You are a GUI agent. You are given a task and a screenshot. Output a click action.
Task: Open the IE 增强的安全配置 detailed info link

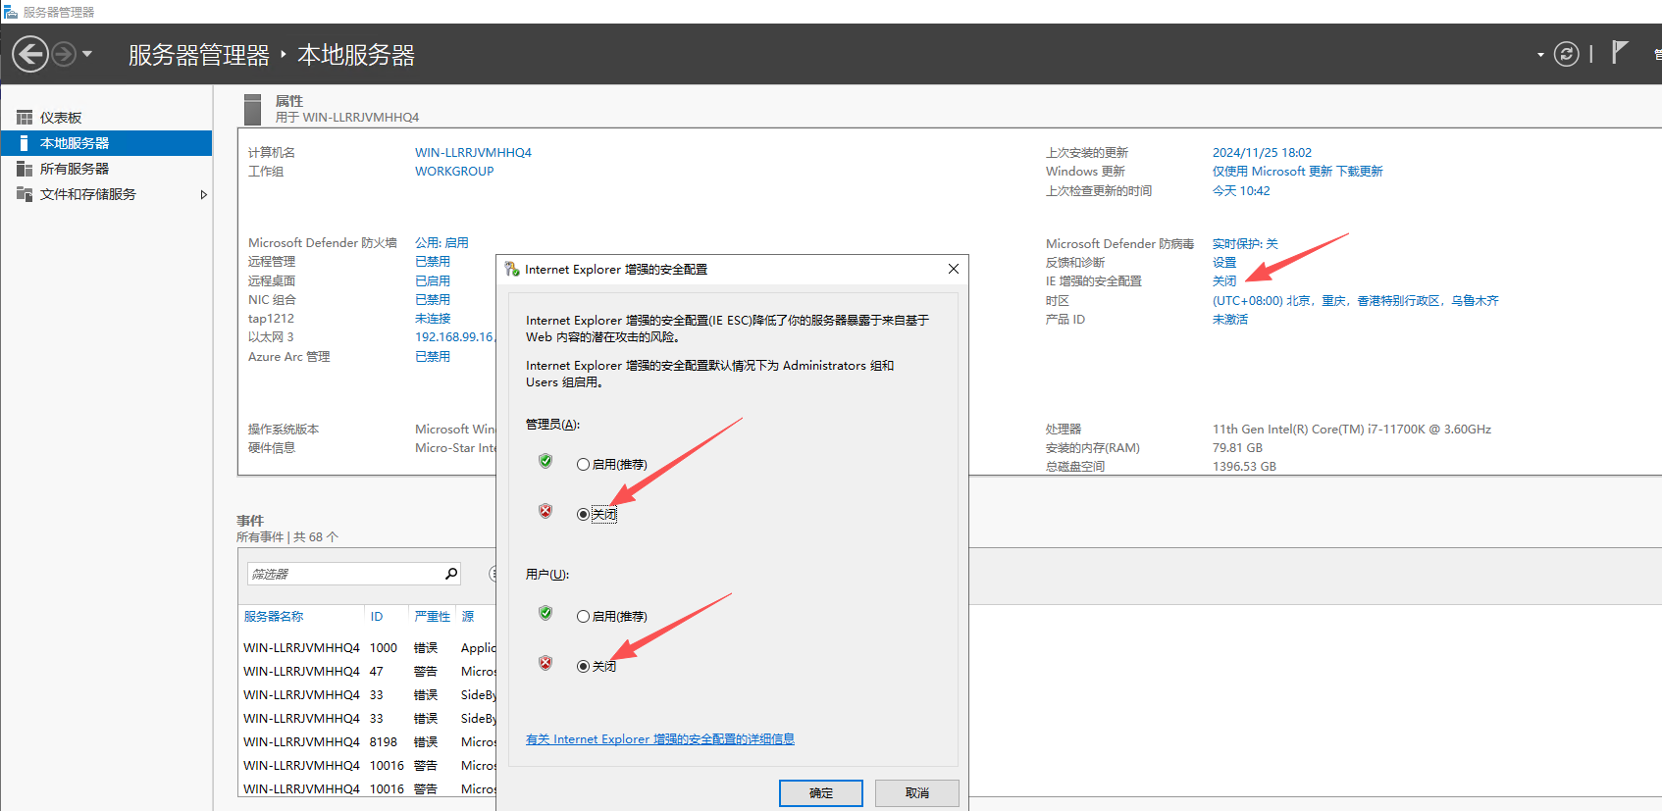click(x=659, y=739)
